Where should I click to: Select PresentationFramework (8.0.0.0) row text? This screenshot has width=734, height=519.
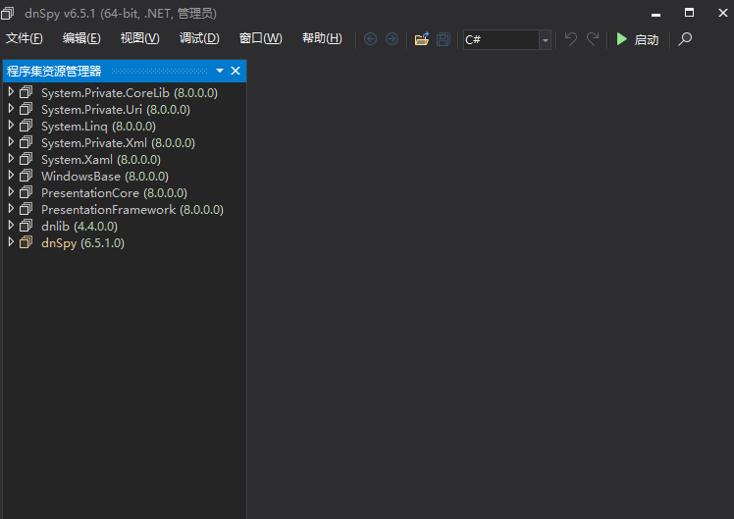(132, 210)
